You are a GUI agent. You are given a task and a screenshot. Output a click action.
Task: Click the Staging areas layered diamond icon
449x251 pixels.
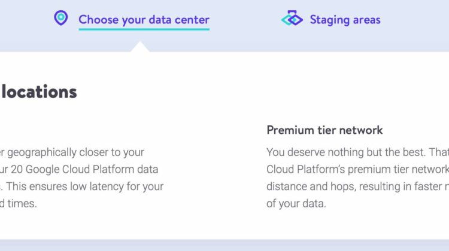click(292, 18)
